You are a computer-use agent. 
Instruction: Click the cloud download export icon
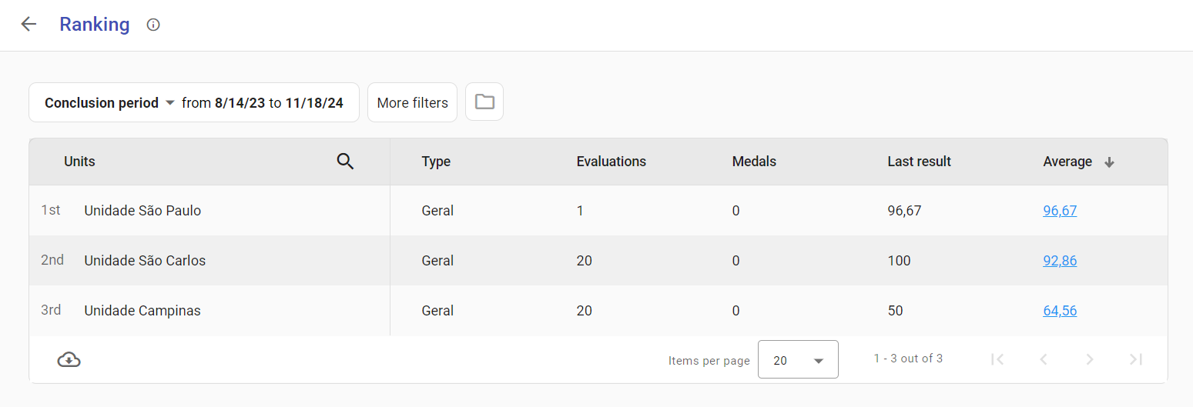(69, 359)
